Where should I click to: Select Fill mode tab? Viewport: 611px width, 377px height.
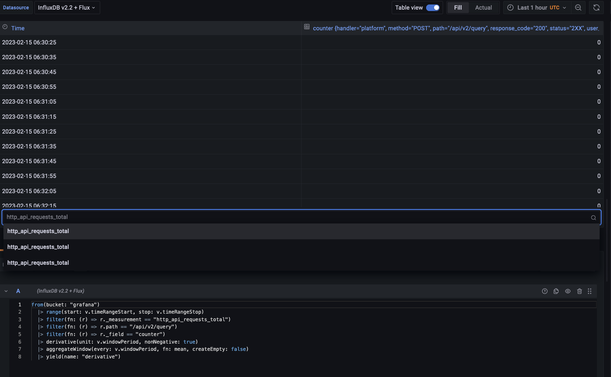458,7
